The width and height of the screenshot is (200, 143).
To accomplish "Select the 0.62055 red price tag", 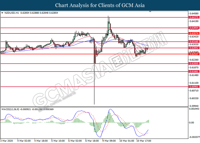I will [x=193, y=63].
